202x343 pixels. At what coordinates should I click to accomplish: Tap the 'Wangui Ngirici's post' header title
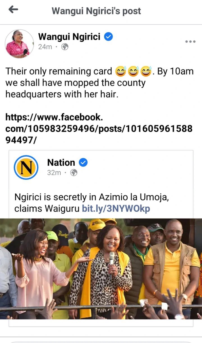click(96, 11)
